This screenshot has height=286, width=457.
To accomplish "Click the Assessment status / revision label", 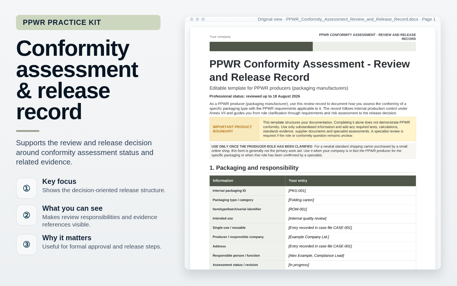I will click(235, 265).
